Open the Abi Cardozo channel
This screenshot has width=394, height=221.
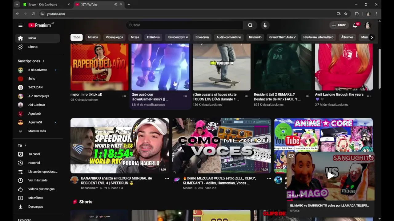point(38,105)
